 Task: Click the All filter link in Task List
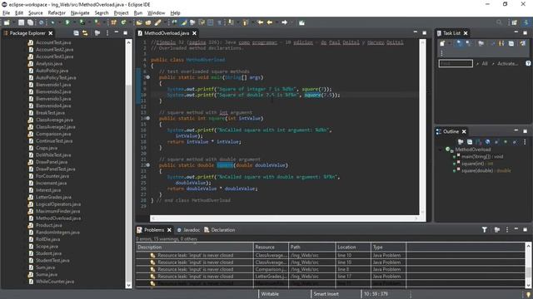pyautogui.click(x=485, y=63)
